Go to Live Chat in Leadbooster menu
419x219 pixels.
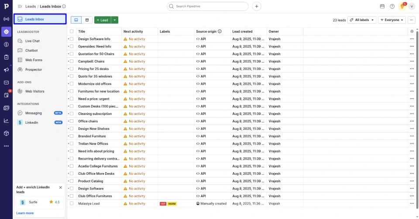(32, 41)
